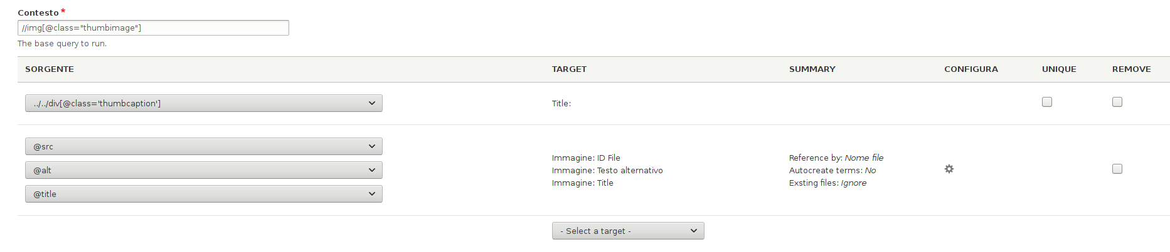The height and width of the screenshot is (252, 1170).
Task: Open the @alt source dropdown
Action: point(204,170)
